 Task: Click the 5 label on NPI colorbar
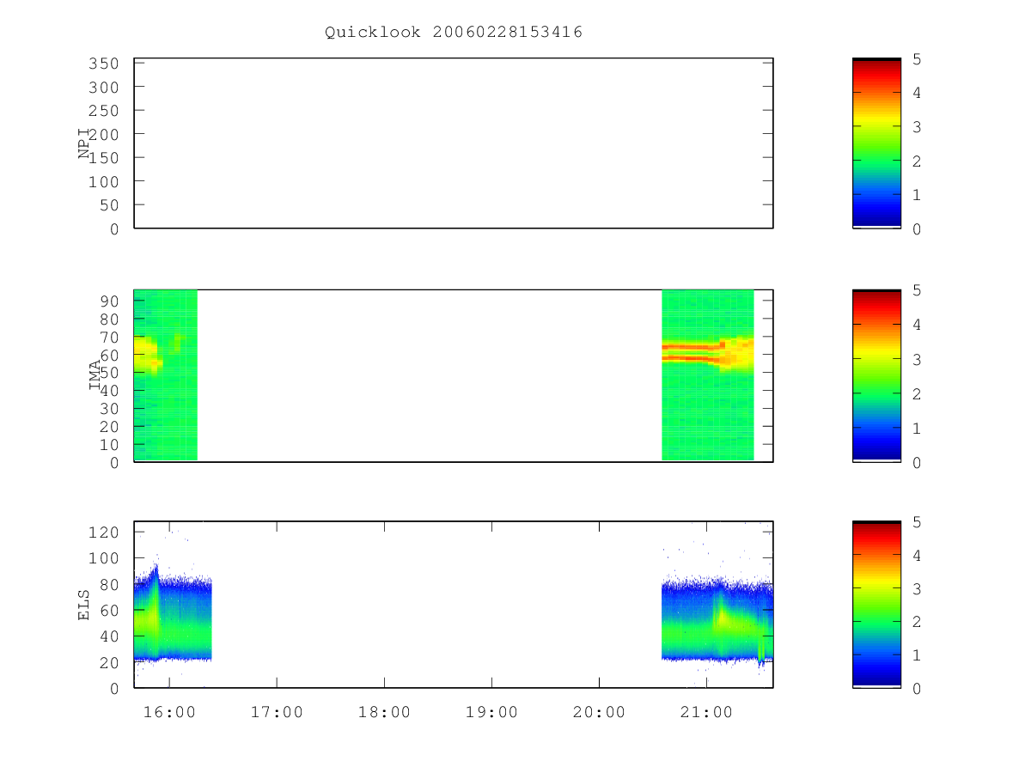(x=917, y=59)
